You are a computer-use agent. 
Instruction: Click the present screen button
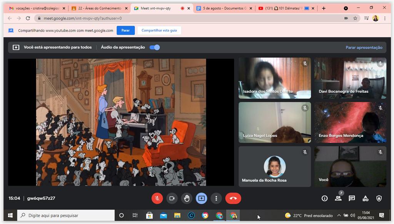pyautogui.click(x=202, y=198)
